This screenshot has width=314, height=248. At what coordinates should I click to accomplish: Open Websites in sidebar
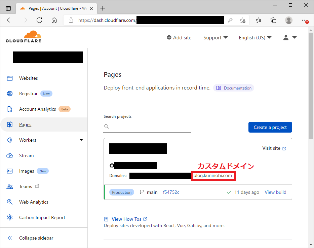coord(29,78)
